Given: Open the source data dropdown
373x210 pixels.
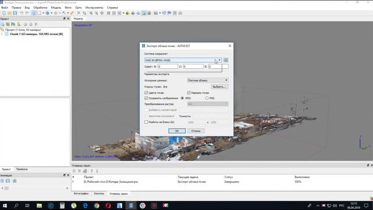Looking at the screenshot, I should (x=207, y=80).
